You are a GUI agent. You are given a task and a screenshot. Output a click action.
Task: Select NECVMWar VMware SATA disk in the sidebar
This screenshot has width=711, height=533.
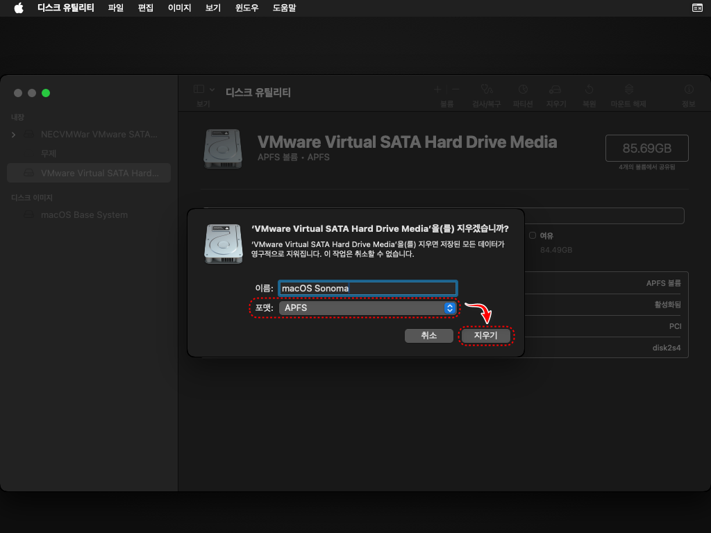(89, 135)
